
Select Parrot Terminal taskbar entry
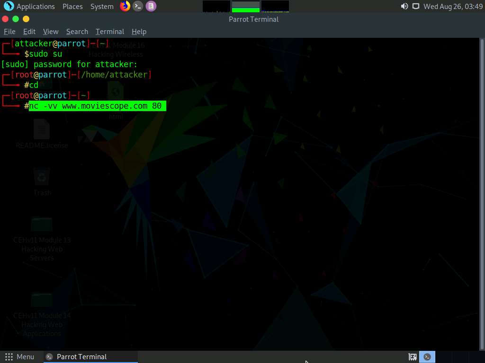pos(90,357)
